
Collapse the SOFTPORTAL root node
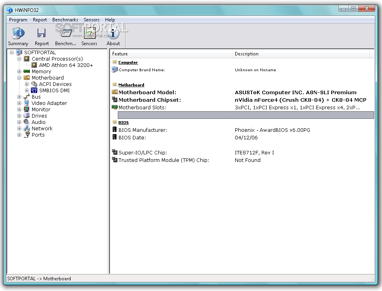pos(12,52)
